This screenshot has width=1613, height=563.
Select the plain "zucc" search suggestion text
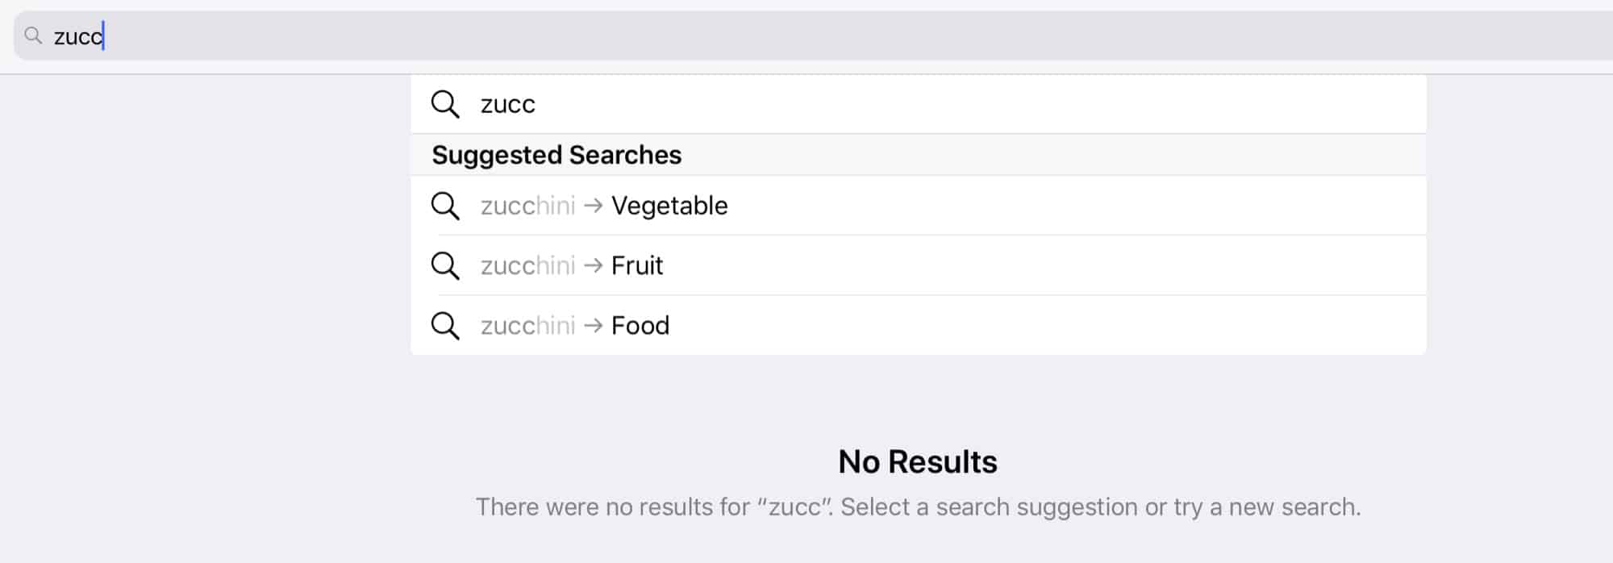[x=508, y=104]
